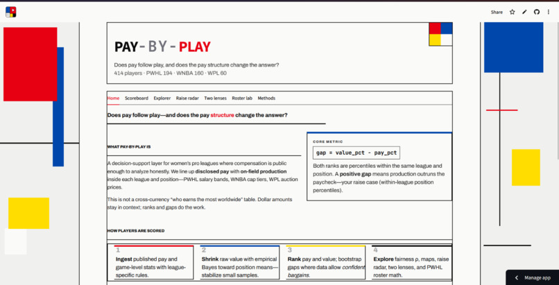Click the Manage app button
The height and width of the screenshot is (285, 559).
coord(532,277)
